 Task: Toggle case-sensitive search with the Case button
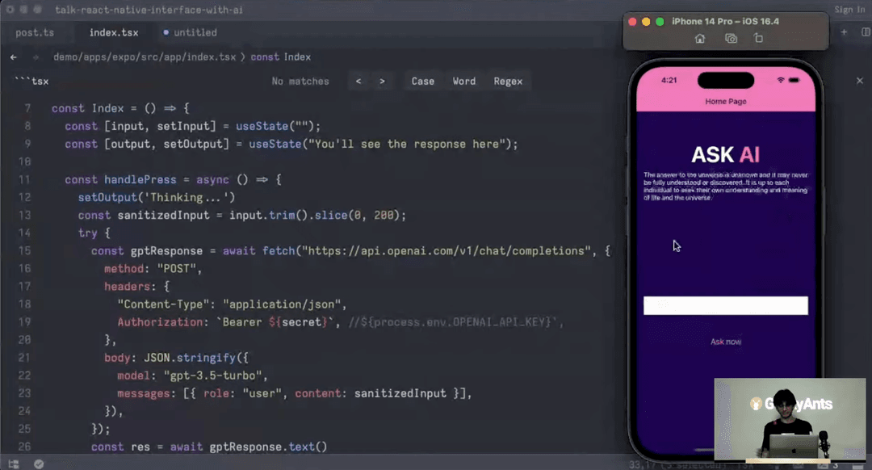tap(422, 81)
